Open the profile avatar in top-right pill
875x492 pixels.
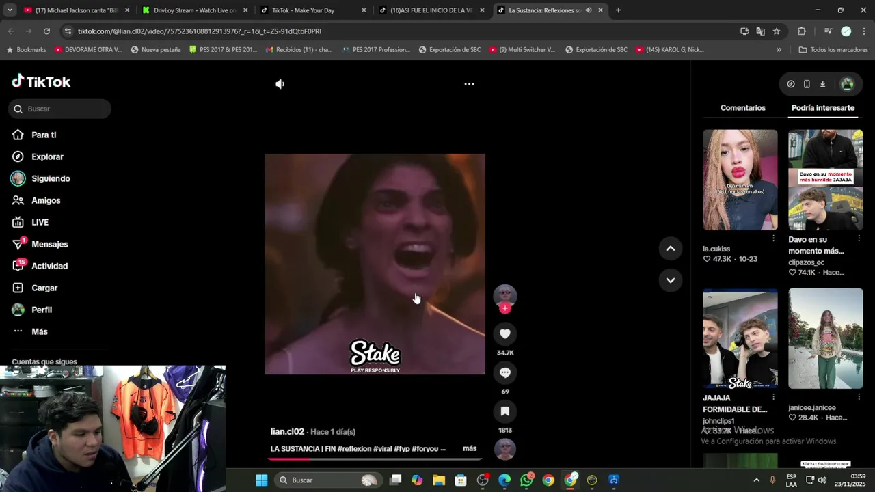point(847,84)
